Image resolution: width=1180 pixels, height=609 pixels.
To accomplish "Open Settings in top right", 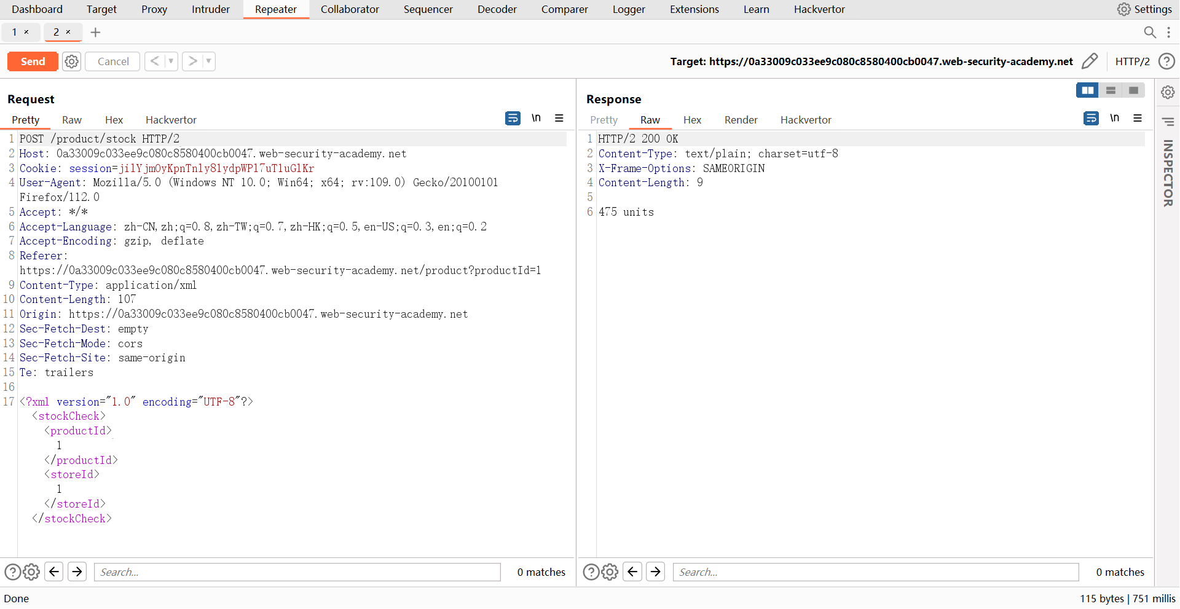I will (x=1144, y=9).
